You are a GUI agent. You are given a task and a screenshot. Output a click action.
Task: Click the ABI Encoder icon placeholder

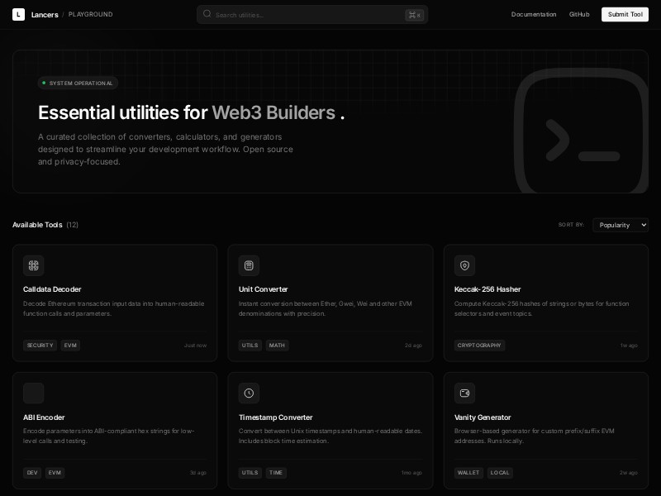(34, 393)
